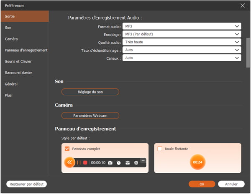Click the gear settings icon in panel
251x194 pixels.
click(x=136, y=162)
